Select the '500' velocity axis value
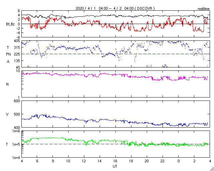This screenshot has height=171, width=214. click(17, 114)
